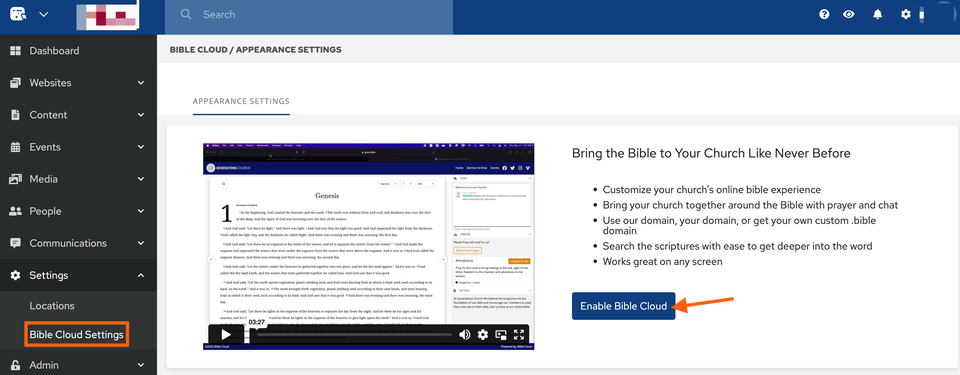Mute the video volume
Image resolution: width=960 pixels, height=375 pixels.
[465, 335]
